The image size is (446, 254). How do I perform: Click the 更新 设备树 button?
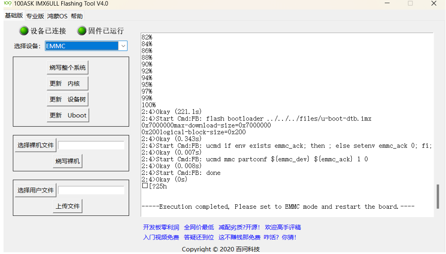[67, 99]
